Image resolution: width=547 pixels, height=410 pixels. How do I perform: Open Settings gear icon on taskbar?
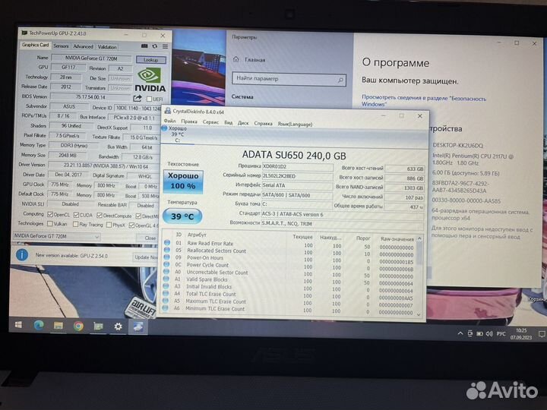[119, 326]
